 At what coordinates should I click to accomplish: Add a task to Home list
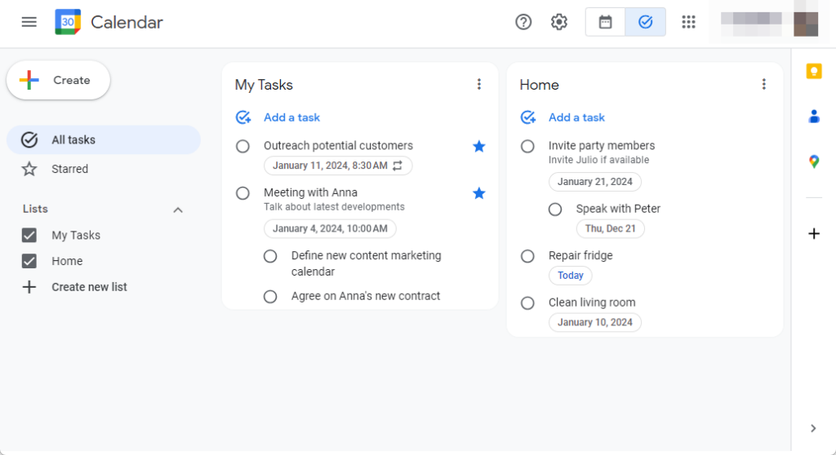click(576, 117)
